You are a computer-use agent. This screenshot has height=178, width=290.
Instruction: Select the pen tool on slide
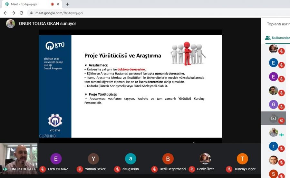click(44, 136)
